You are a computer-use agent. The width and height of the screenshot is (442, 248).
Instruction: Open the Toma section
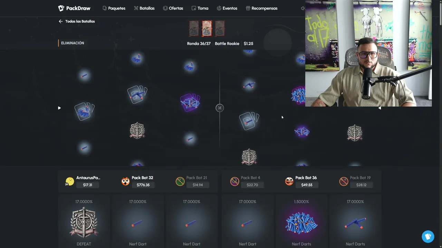click(x=200, y=8)
